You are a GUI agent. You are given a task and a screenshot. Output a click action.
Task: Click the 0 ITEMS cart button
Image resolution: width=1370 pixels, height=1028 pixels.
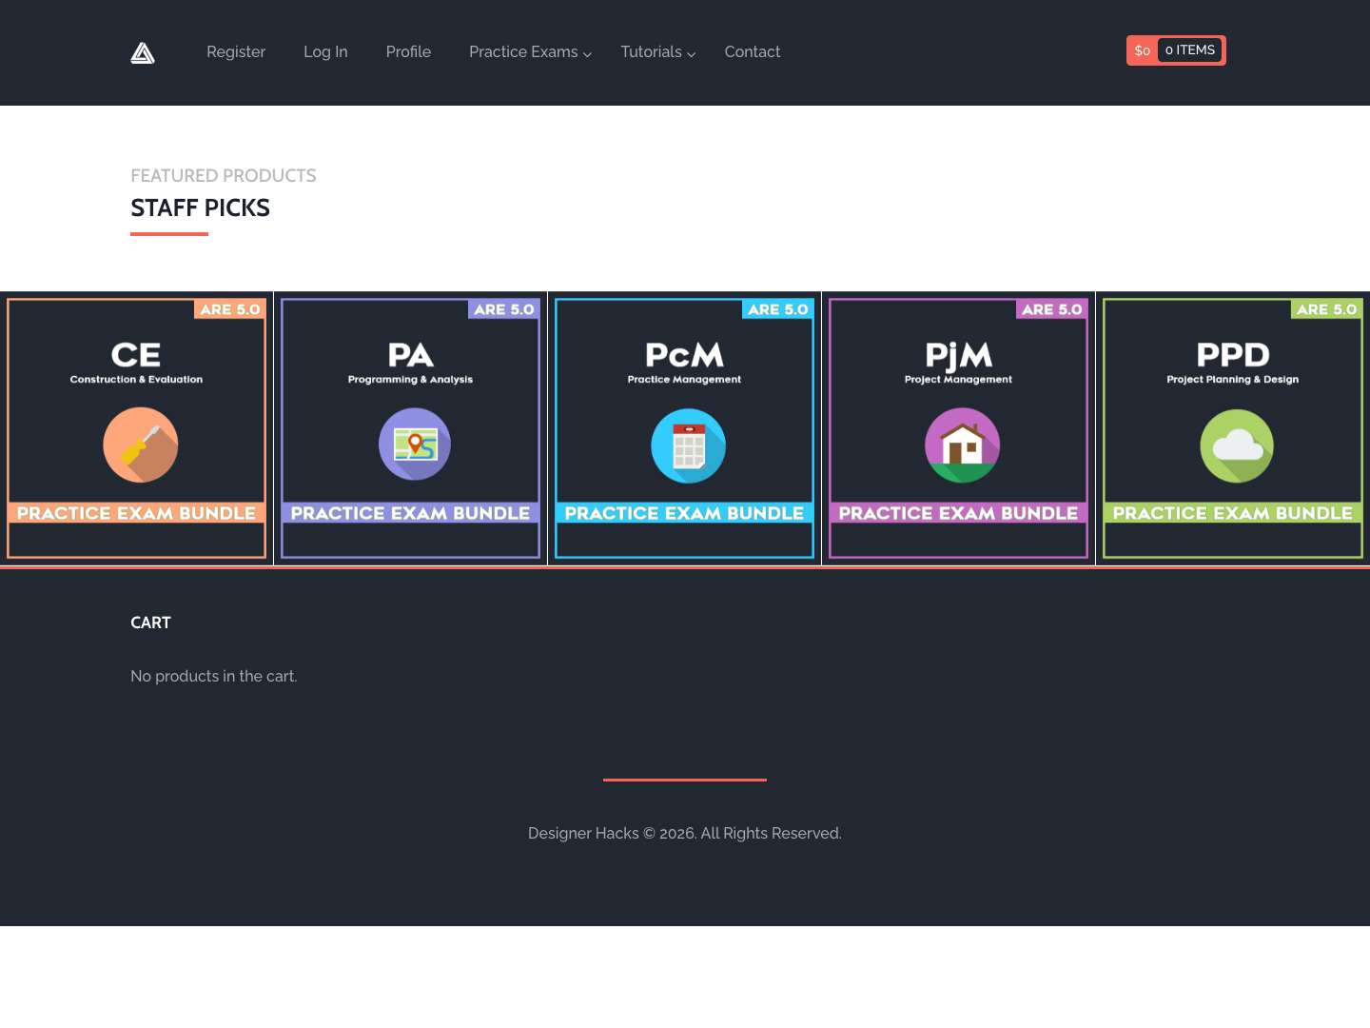pos(1189,49)
